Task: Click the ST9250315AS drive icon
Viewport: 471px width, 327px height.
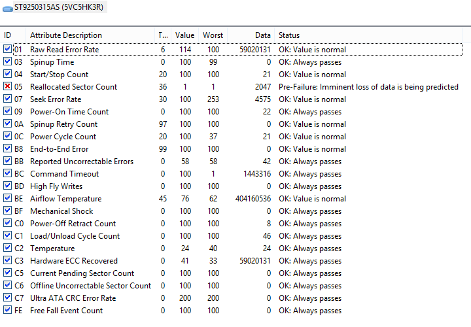Action: tap(7, 9)
